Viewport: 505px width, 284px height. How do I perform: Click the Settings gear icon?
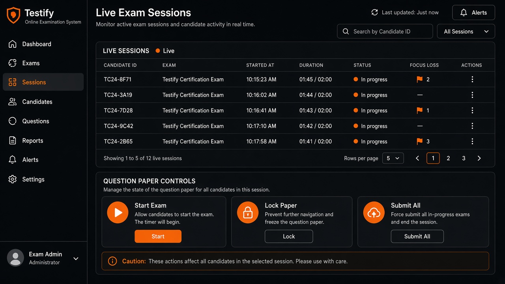click(13, 179)
